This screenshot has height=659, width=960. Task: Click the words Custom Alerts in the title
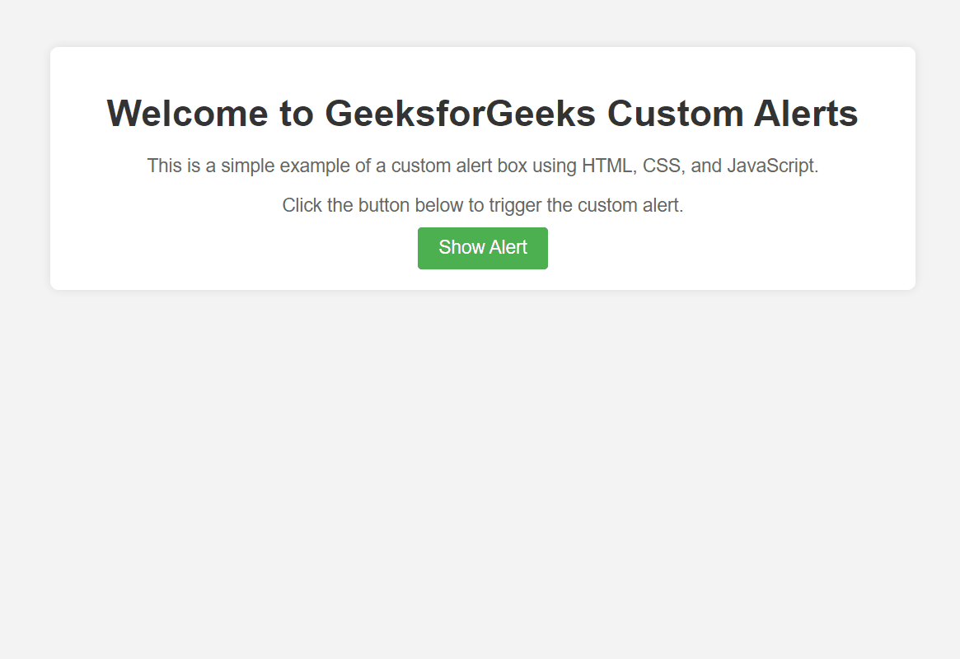pos(733,113)
